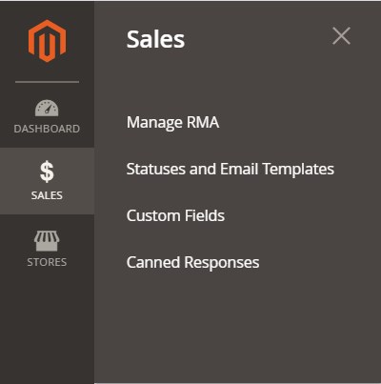Click the SALES label in sidebar
The width and height of the screenshot is (381, 384).
pyautogui.click(x=47, y=195)
